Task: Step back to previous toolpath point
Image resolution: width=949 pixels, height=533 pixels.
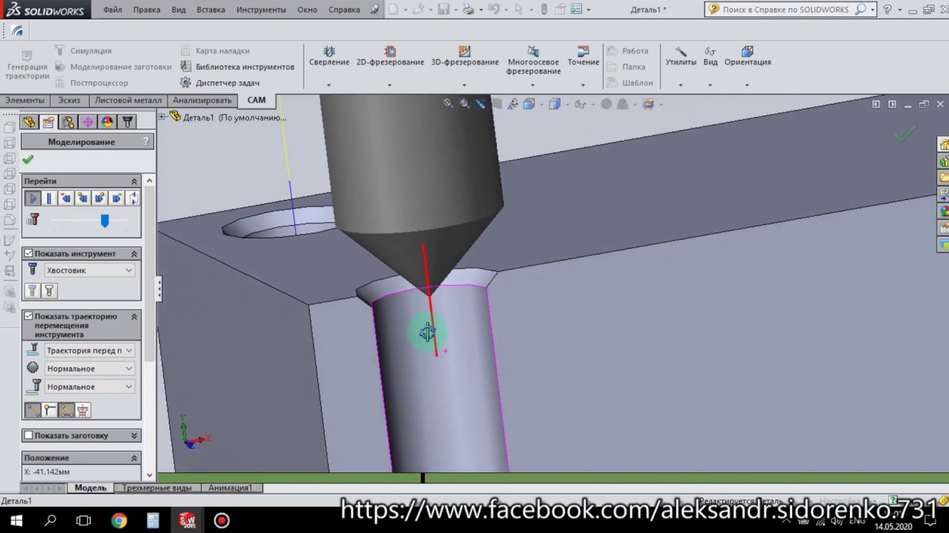Action: tap(83, 198)
